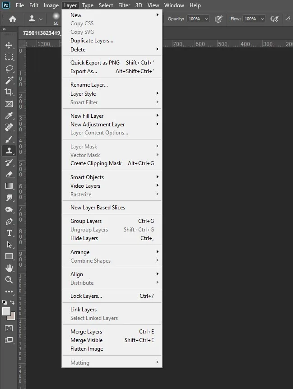This screenshot has width=293, height=389.
Task: Click the Photoshop Ps logo
Action: point(6,5)
